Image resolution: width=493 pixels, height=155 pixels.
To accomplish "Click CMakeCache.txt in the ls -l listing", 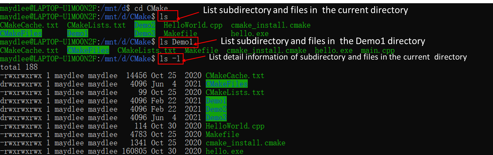I will [235, 75].
